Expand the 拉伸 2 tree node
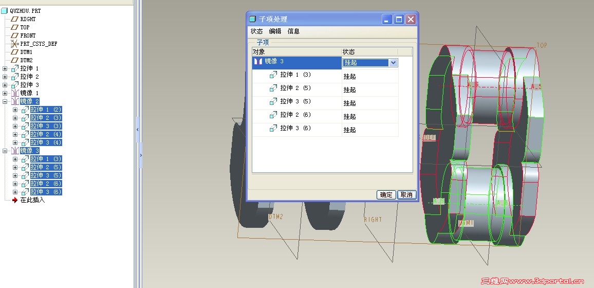594x288 pixels. (5, 77)
